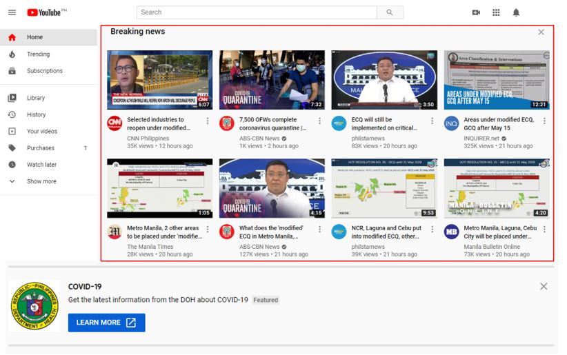Select Watch later in the sidebar
Image resolution: width=567 pixels, height=355 pixels.
point(48,165)
